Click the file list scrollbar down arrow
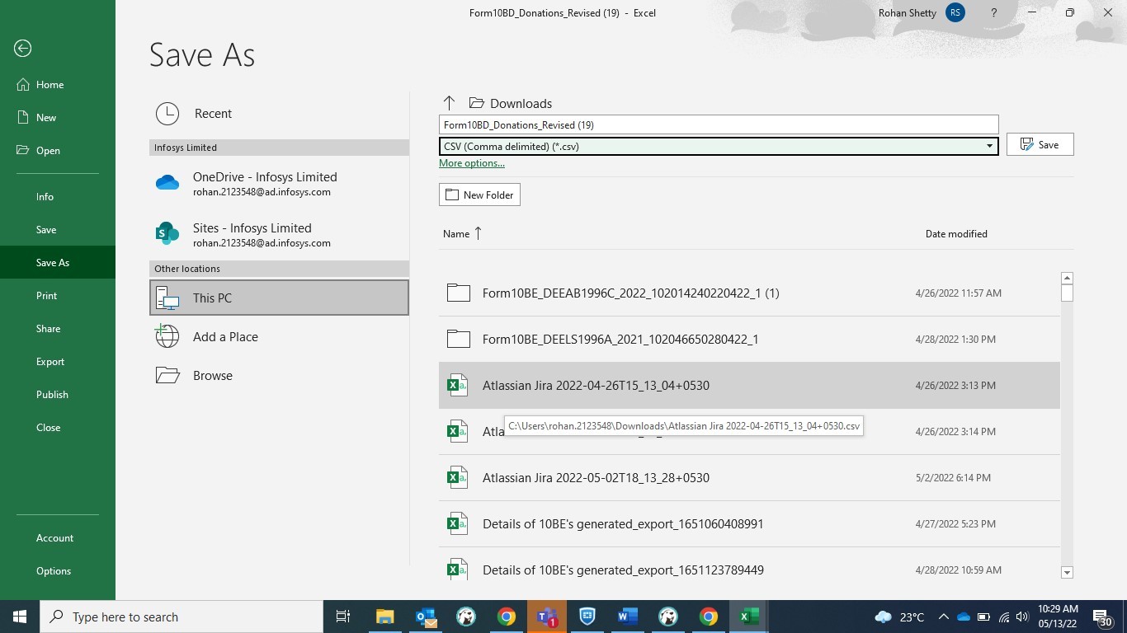The width and height of the screenshot is (1127, 633). [x=1067, y=572]
